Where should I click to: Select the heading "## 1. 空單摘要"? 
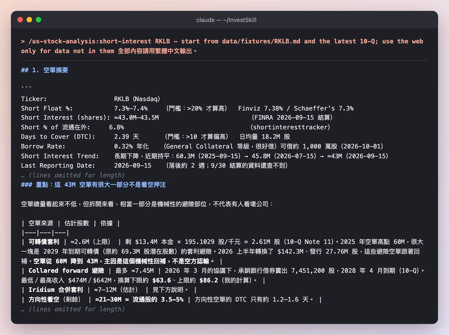pos(45,70)
